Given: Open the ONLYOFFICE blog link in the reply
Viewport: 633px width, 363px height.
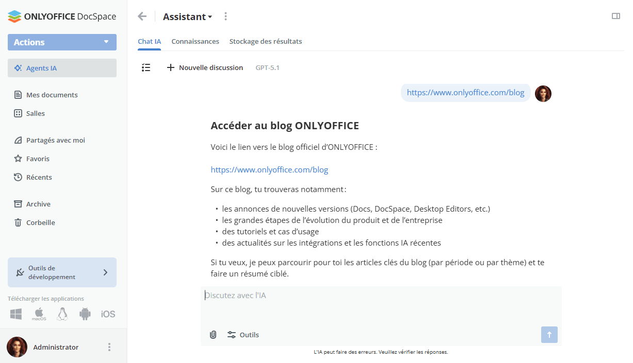Looking at the screenshot, I should tap(269, 169).
